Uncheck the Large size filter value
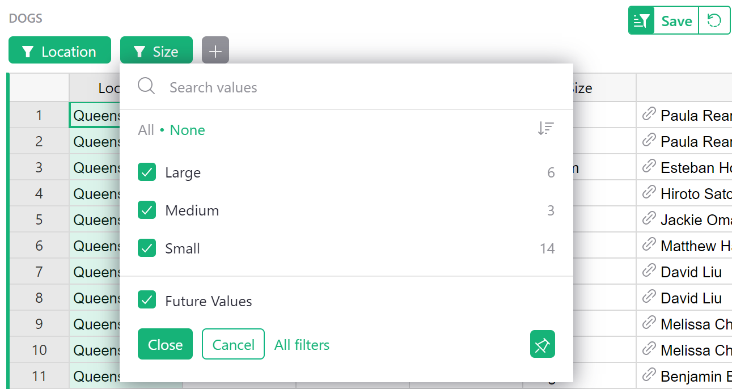Image resolution: width=732 pixels, height=389 pixels. pos(147,172)
